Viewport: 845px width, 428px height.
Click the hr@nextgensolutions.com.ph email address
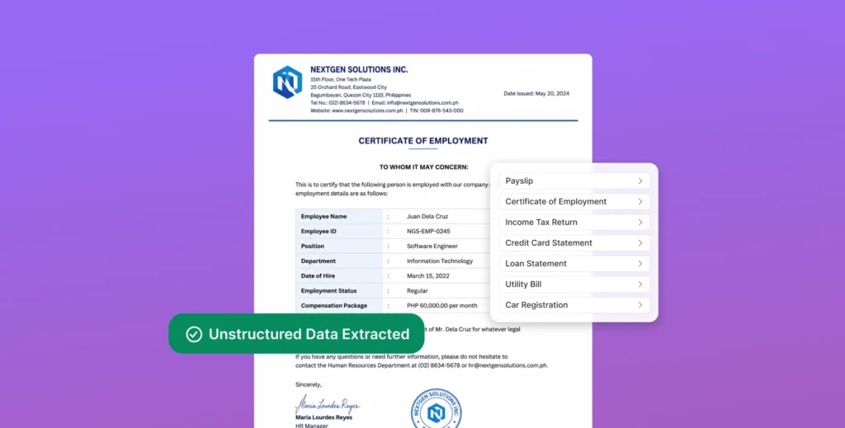click(x=507, y=365)
